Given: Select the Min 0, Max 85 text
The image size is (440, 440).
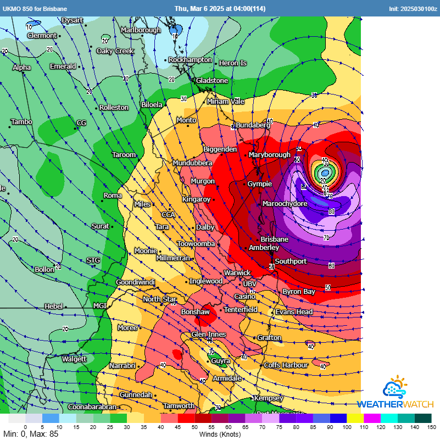Looking at the screenshot, I should 30,434.
